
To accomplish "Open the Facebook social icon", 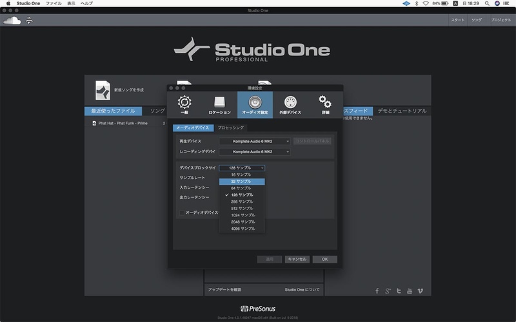I will click(x=377, y=291).
